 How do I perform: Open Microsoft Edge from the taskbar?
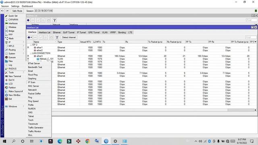pos(60,141)
